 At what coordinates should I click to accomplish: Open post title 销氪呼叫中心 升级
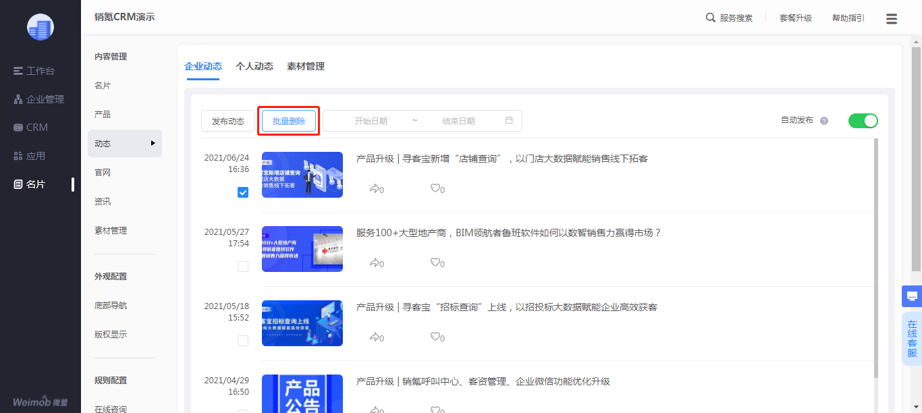[483, 381]
